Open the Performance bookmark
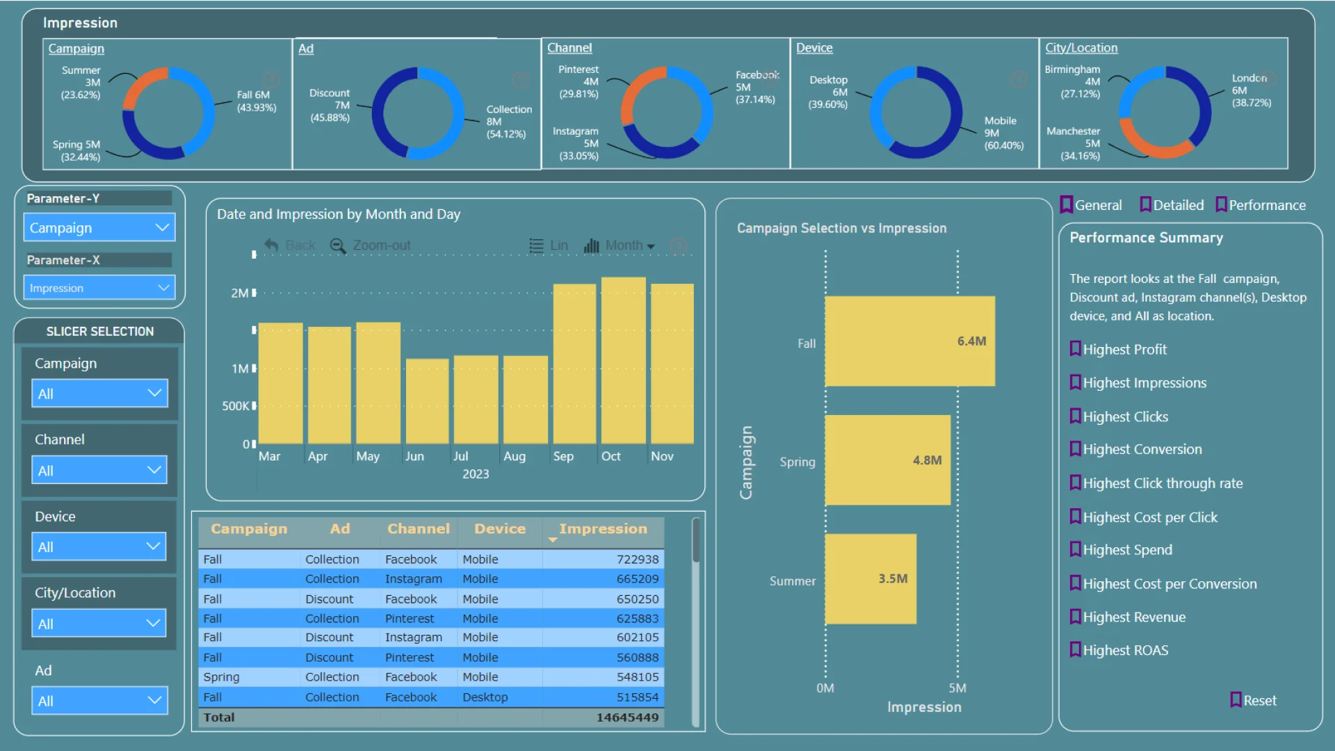 point(1261,205)
